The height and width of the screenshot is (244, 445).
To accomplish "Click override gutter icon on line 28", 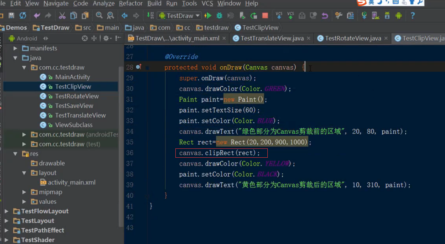I will tap(139, 67).
